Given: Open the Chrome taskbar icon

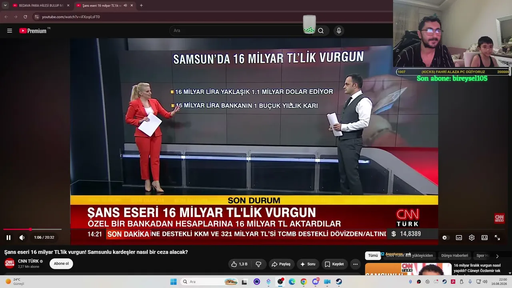Looking at the screenshot, I should (304, 282).
